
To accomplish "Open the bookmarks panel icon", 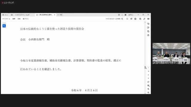I will (148, 28).
